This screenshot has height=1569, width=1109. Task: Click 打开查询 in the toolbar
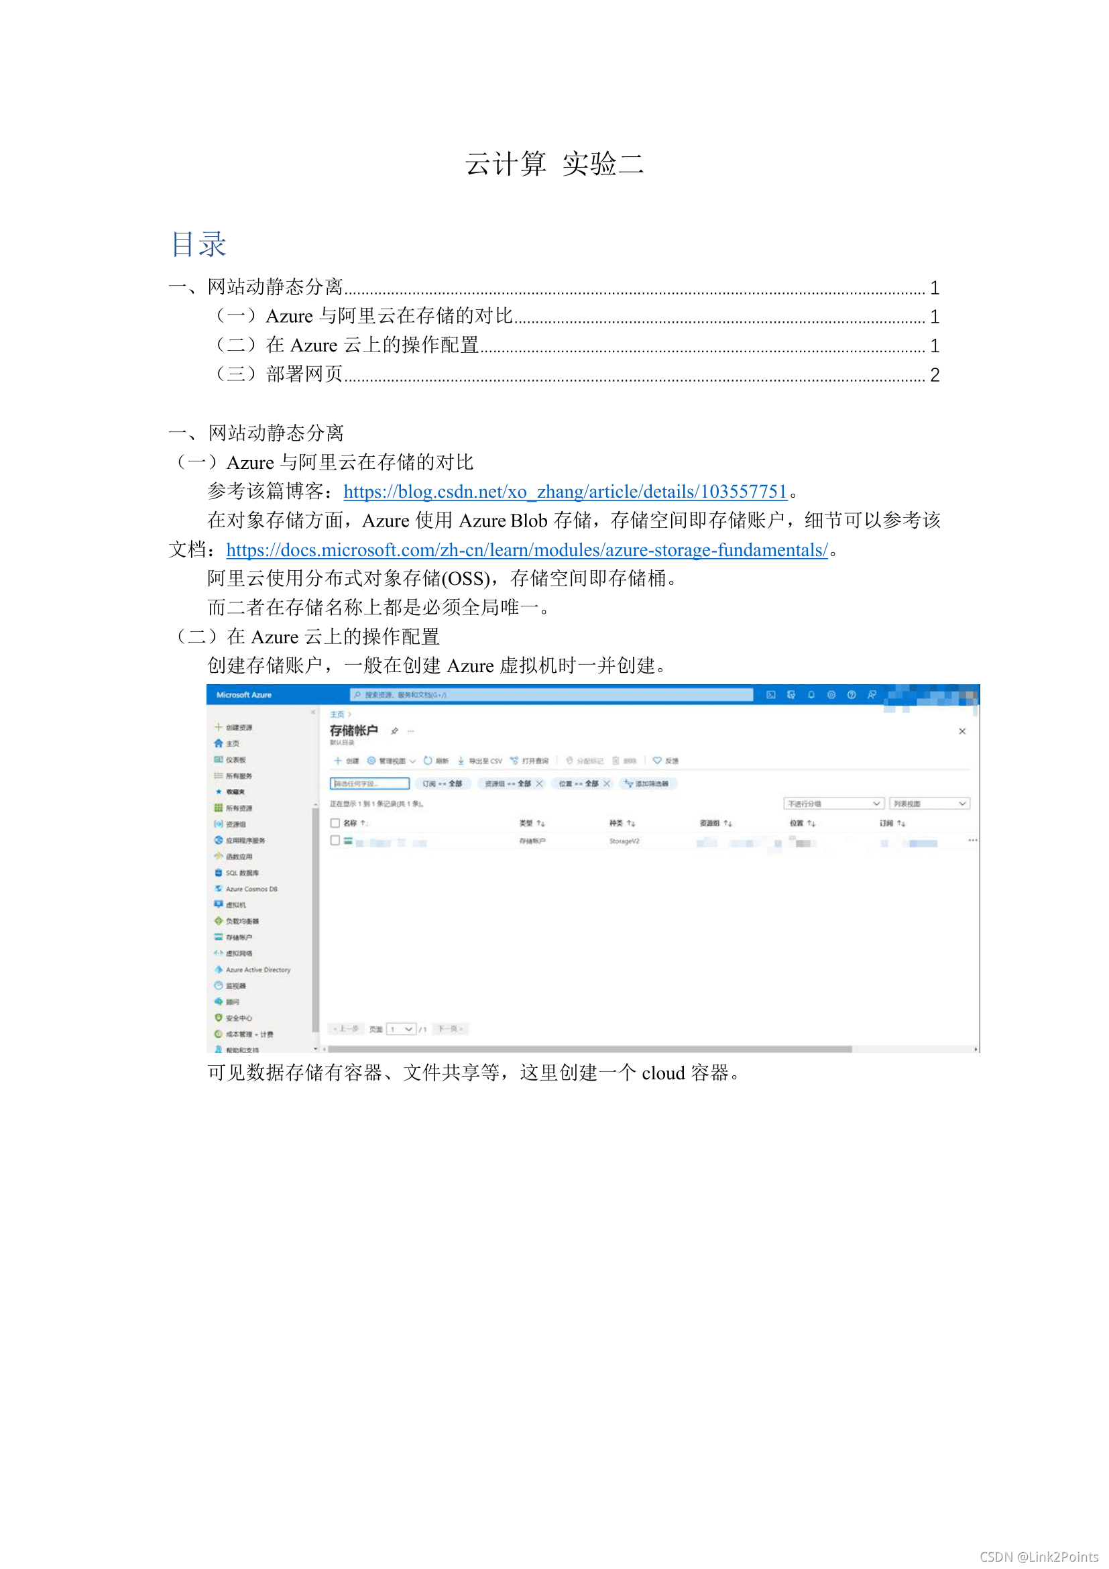pos(529,761)
